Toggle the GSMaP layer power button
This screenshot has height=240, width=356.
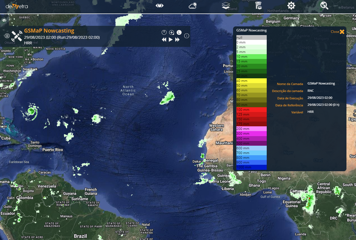click(x=164, y=33)
